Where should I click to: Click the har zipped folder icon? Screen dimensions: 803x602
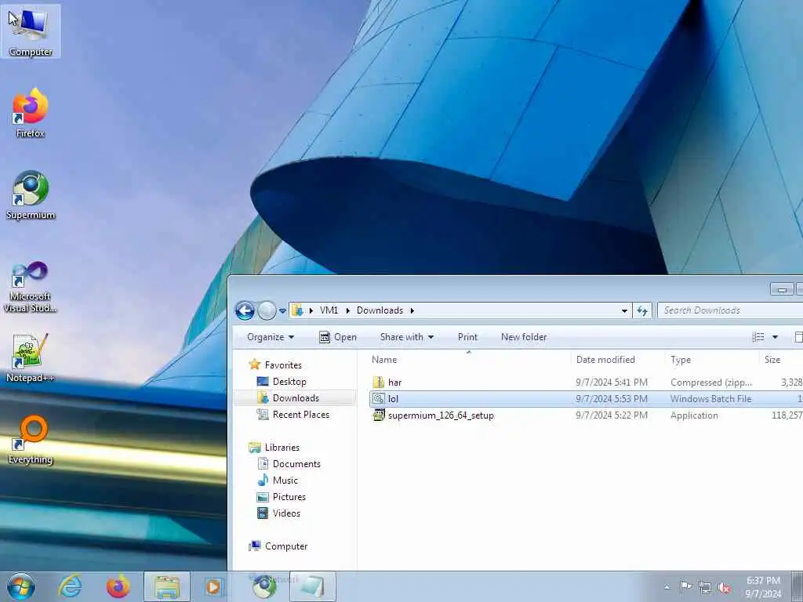tap(379, 383)
